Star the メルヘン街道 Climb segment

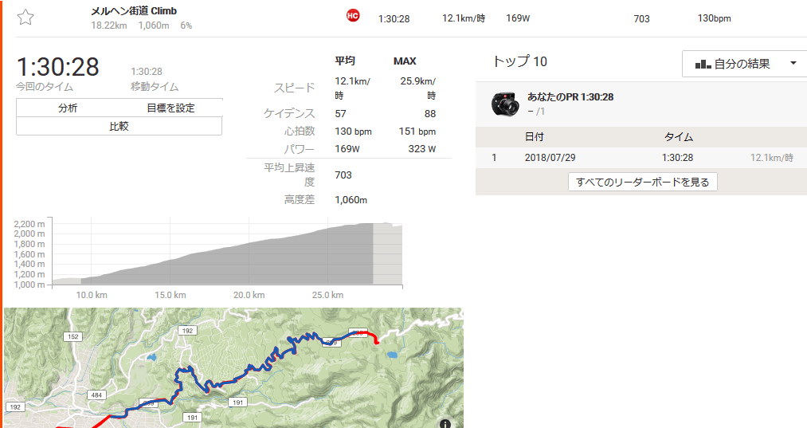tap(25, 18)
